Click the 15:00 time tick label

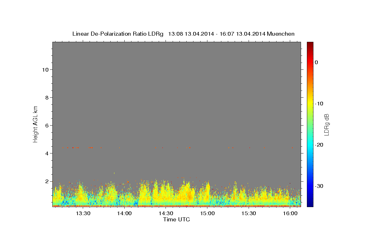[x=207, y=213]
